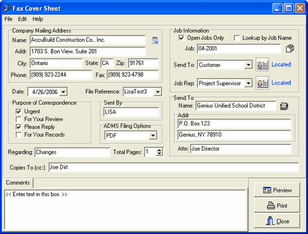Viewport: 308px width, 234px height.
Task: Click inside the Comments text box
Action: point(126,209)
